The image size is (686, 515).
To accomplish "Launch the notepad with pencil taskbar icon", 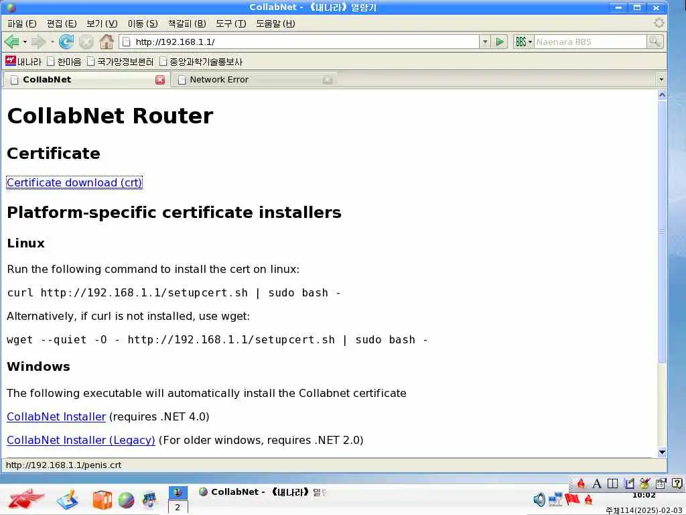I will click(68, 499).
